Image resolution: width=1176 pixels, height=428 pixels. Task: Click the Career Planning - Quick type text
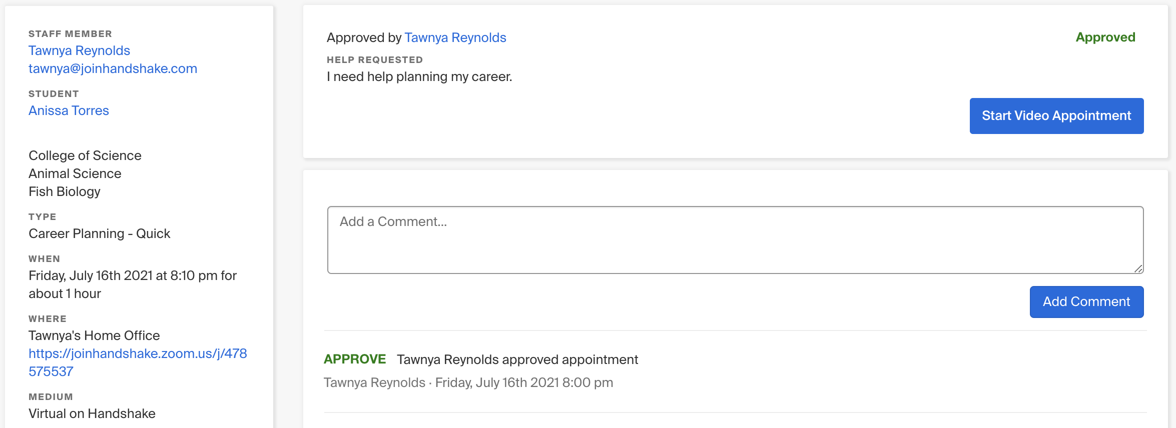point(99,233)
